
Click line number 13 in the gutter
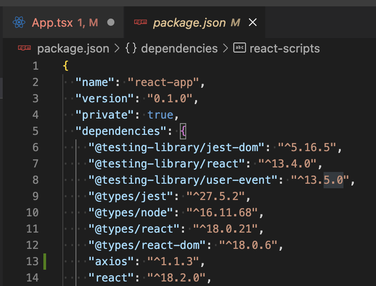click(x=33, y=261)
